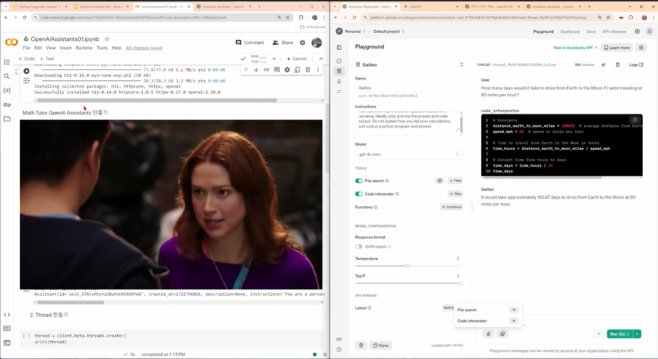Click Share button in Colab
Viewport: 658px width, 359px height.
[x=283, y=43]
